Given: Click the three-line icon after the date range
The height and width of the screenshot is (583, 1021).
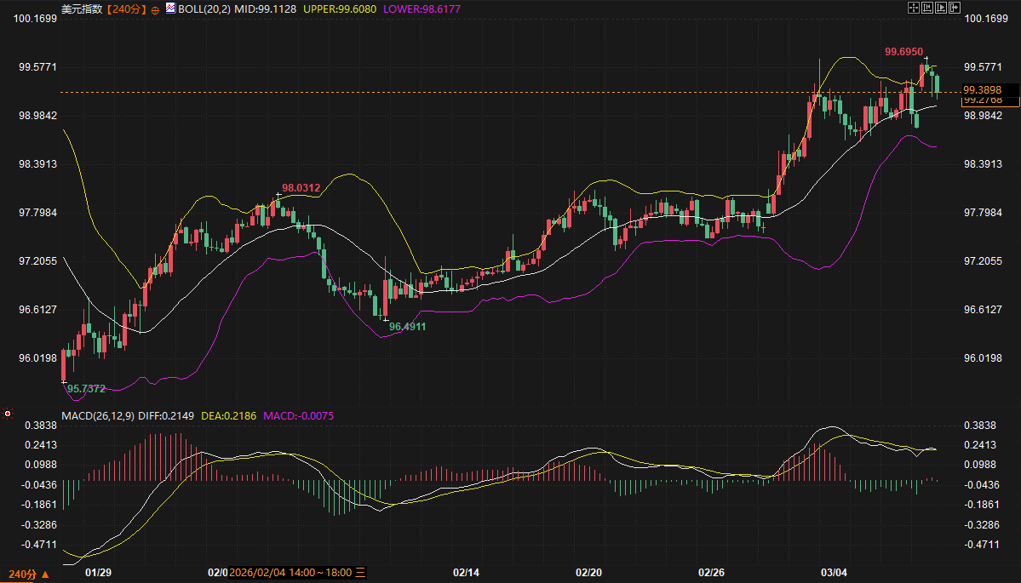Looking at the screenshot, I should pyautogui.click(x=360, y=572).
